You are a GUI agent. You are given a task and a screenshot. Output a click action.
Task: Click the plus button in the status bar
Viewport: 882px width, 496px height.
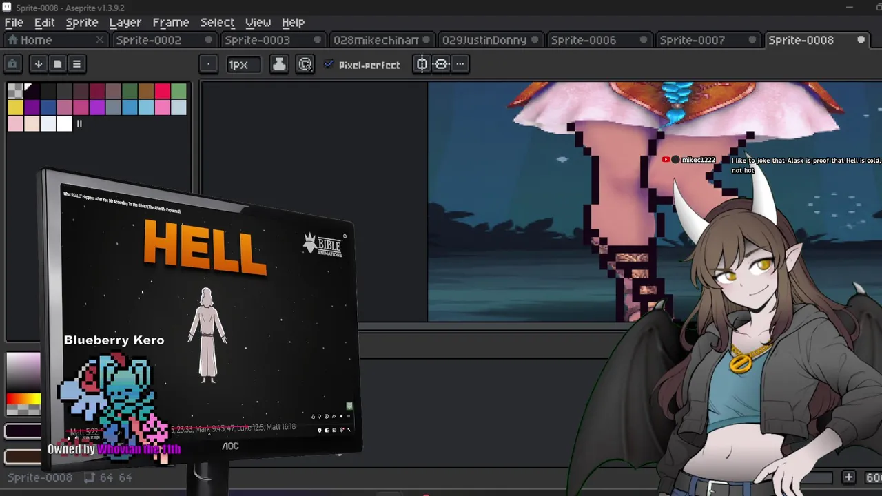849,477
